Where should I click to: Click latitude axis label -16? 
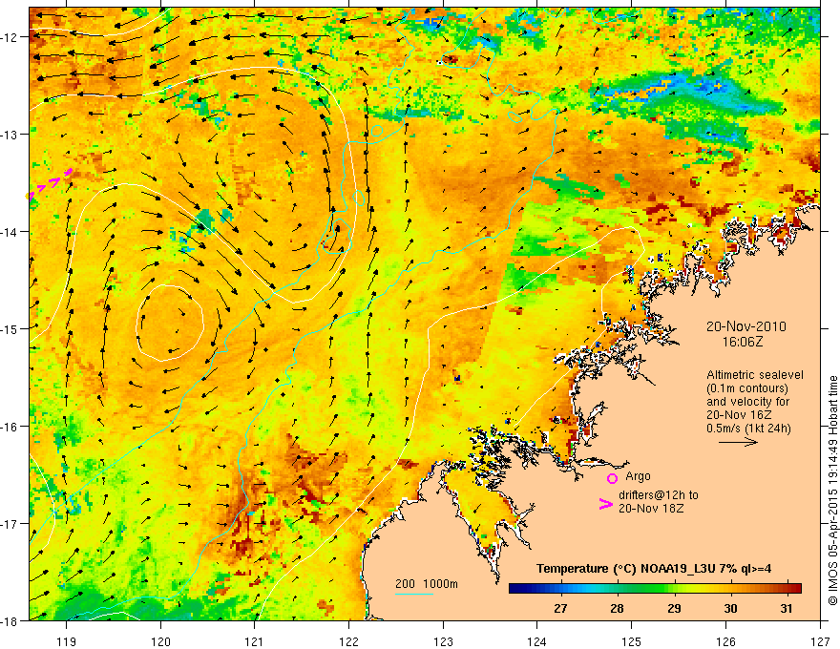coord(9,427)
